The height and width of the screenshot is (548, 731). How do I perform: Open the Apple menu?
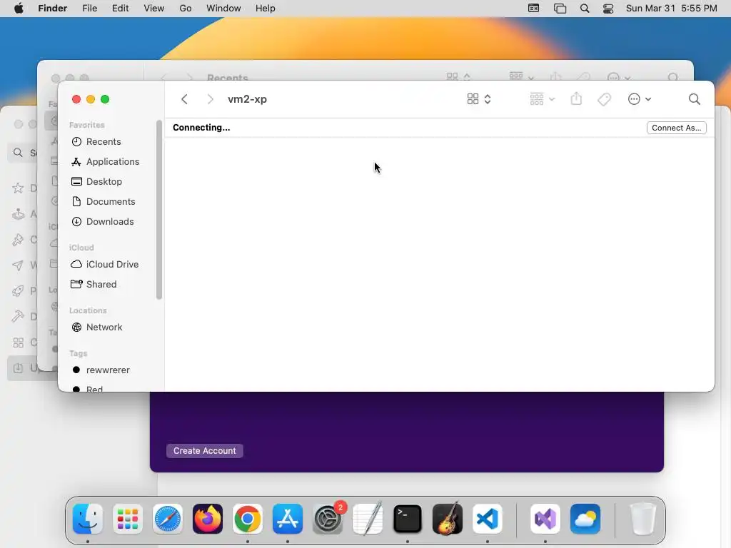click(x=19, y=9)
